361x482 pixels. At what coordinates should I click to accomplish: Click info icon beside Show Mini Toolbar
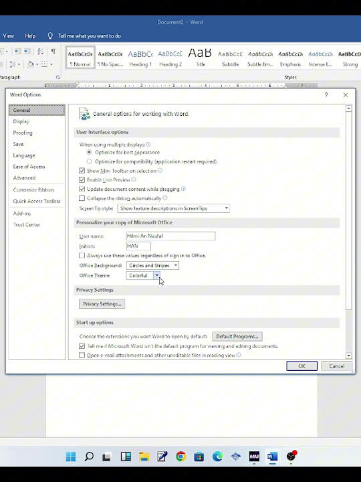pos(160,170)
